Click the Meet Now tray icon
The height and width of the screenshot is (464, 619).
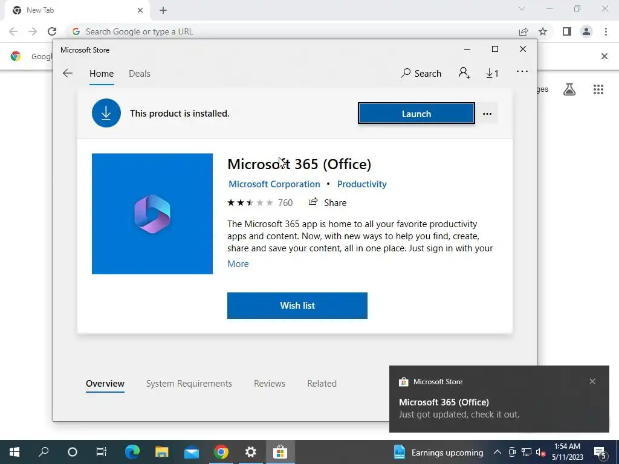[x=512, y=452]
